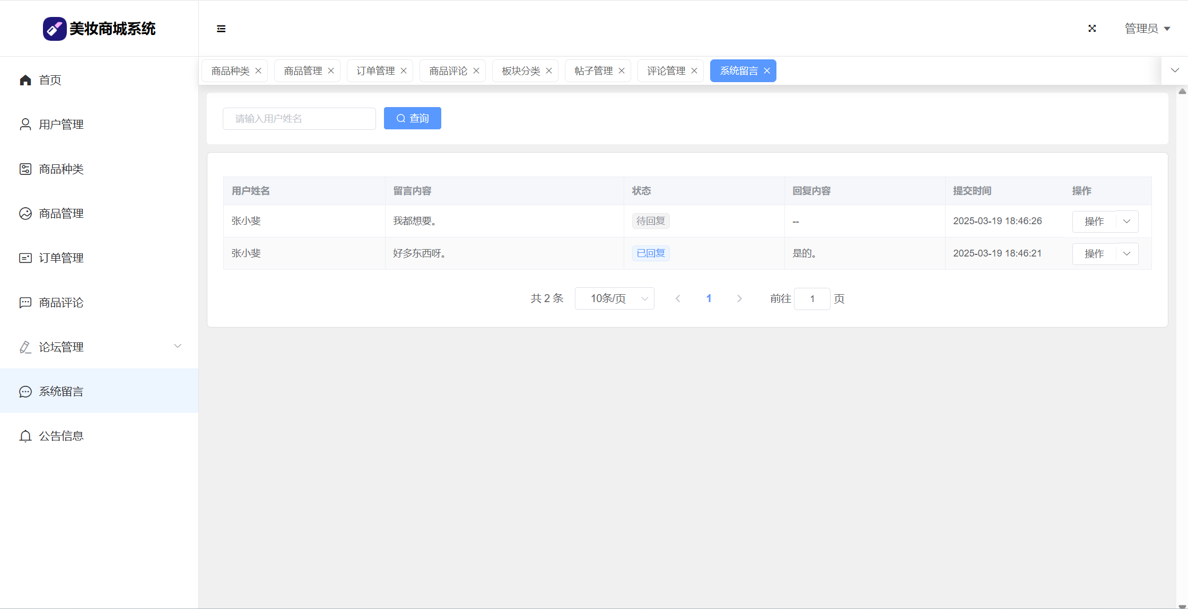Image resolution: width=1188 pixels, height=609 pixels.
Task: Toggle fullscreen with the expand icon
Action: point(1092,29)
